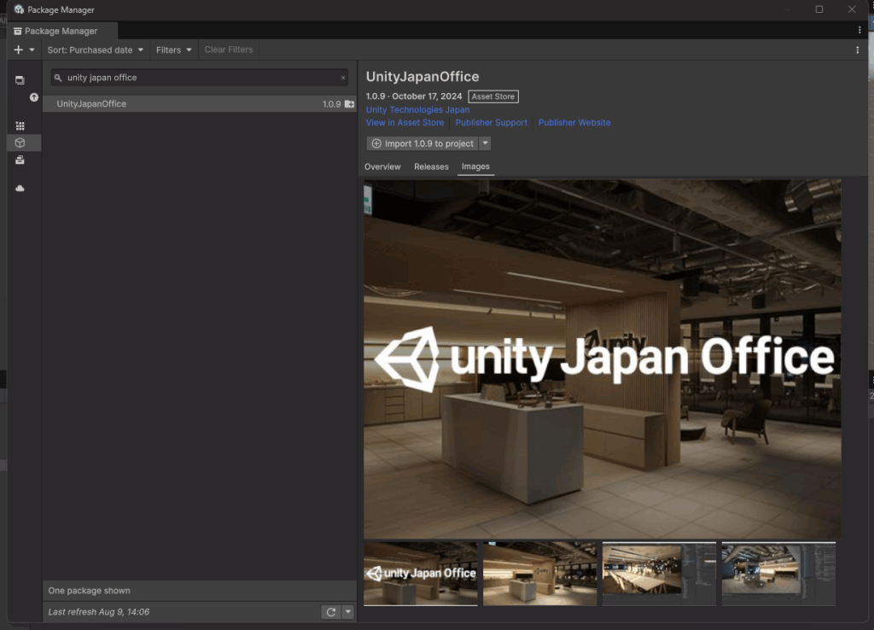
Task: Open the Updates sidebar page with arrow icon
Action: tap(34, 97)
